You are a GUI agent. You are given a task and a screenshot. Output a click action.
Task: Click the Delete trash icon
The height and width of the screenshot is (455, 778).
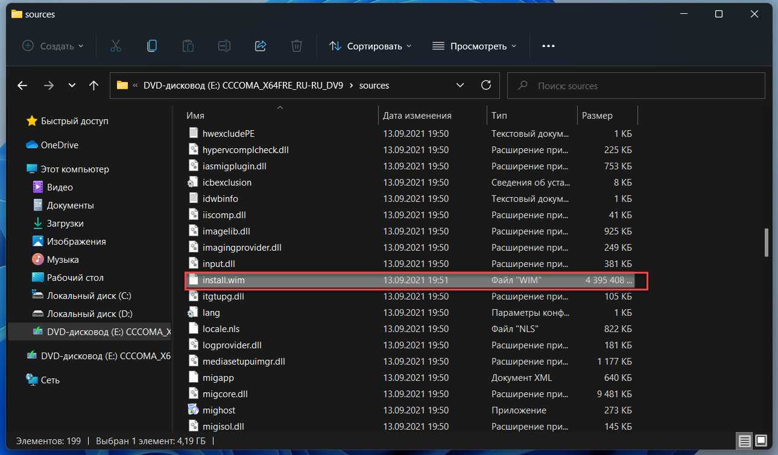[x=297, y=46]
